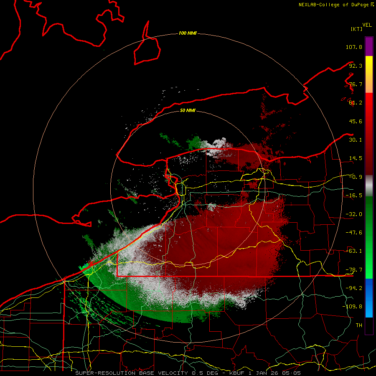Screen dimensions: 376x376
Task: Click the 50 NMI range ring label
Action: [x=188, y=110]
